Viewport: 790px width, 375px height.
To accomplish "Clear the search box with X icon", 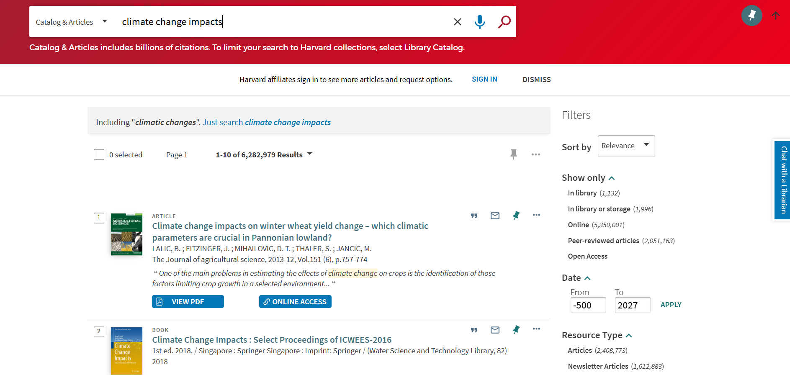I will pyautogui.click(x=457, y=22).
